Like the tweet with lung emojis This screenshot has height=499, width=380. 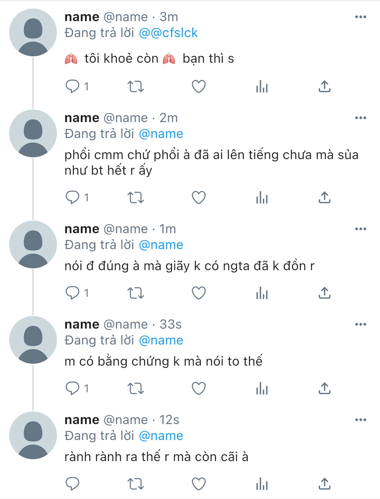[199, 86]
